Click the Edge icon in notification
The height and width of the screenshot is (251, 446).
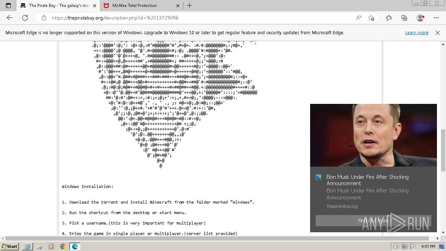(318, 177)
